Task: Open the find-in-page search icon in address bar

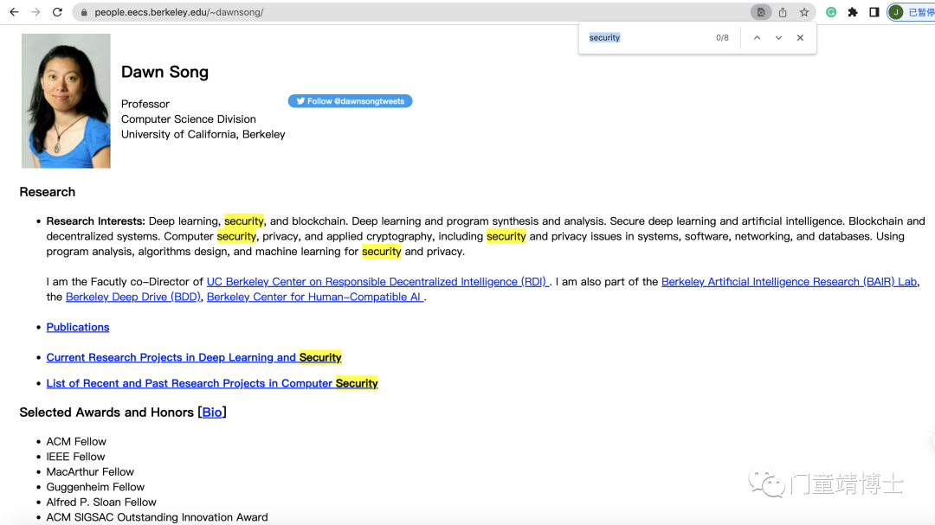Action: (x=761, y=12)
